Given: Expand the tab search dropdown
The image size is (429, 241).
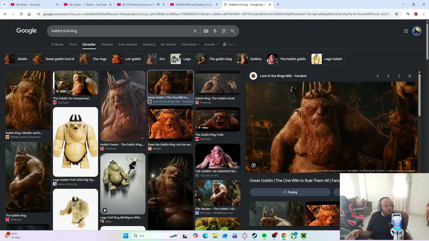Looking at the screenshot, I should pyautogui.click(x=4, y=5).
